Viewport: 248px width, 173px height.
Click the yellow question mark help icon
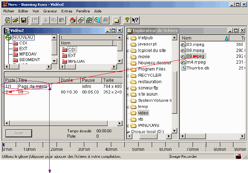point(127,20)
